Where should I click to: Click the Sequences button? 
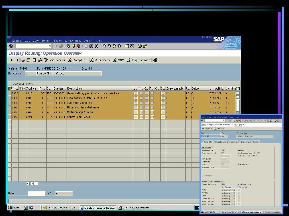pos(100,60)
